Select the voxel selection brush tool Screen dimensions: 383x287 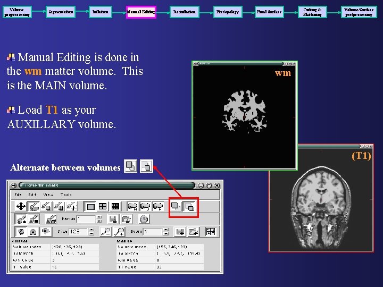(34, 206)
